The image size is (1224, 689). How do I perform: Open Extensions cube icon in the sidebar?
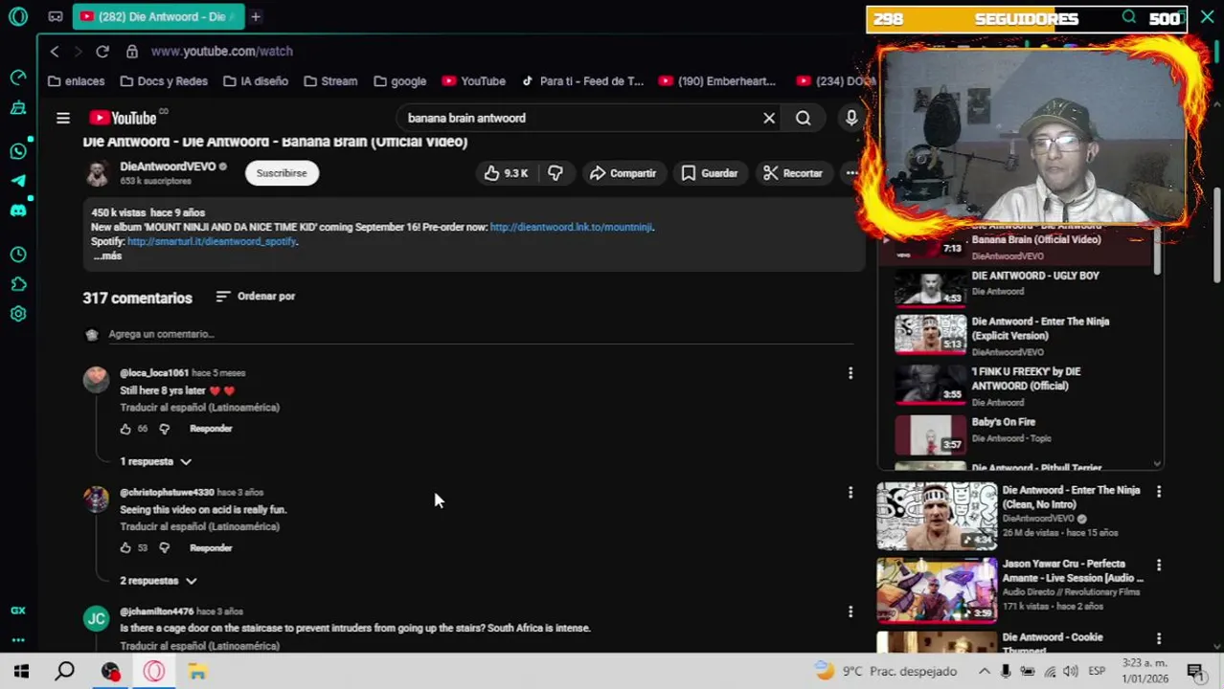click(18, 284)
